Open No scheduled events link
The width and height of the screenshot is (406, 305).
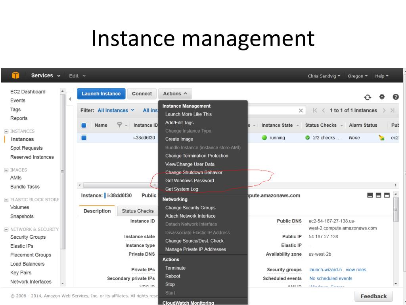tap(331, 278)
